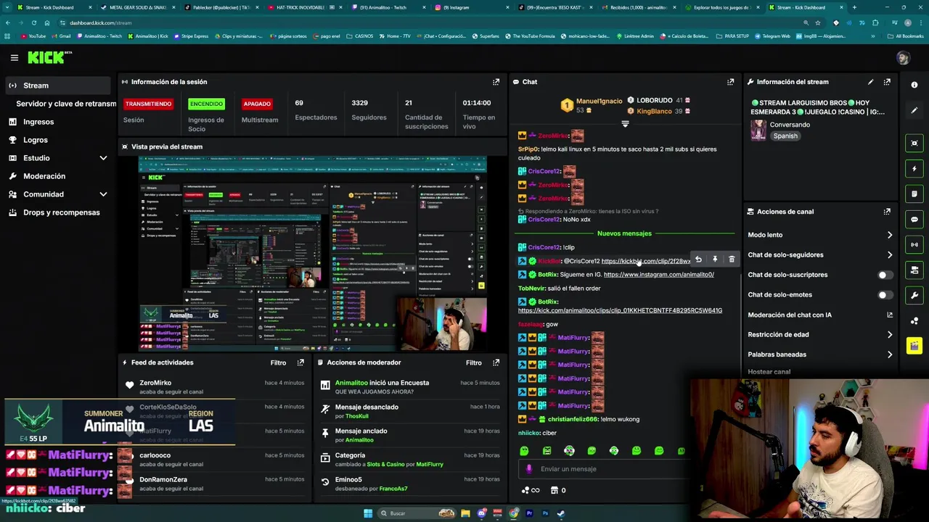The width and height of the screenshot is (929, 522).
Task: Pop out the Información de la sesión panel
Action: coord(496,82)
